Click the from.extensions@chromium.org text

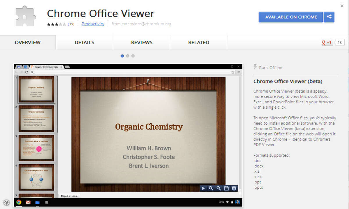click(141, 24)
